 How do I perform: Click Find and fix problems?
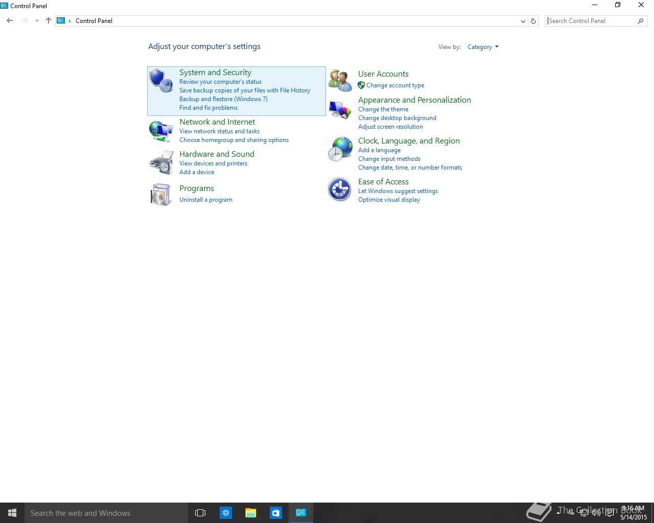208,108
